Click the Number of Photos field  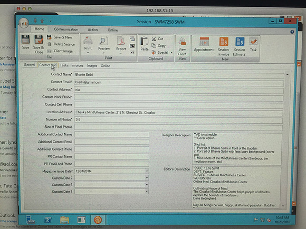tap(178, 120)
